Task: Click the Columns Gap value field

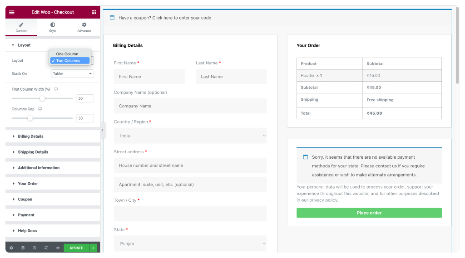Action: [x=85, y=118]
